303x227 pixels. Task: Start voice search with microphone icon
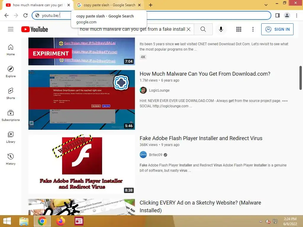tap(221, 29)
